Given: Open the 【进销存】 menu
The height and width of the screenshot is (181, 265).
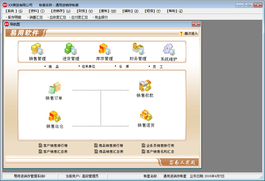Looking at the screenshot, I should click(60, 11).
